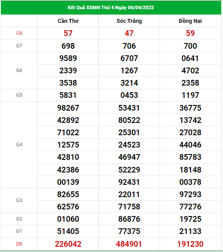The width and height of the screenshot is (223, 252).
Task: Click Đồng Nai G5 number 1197
Action: [x=190, y=95]
